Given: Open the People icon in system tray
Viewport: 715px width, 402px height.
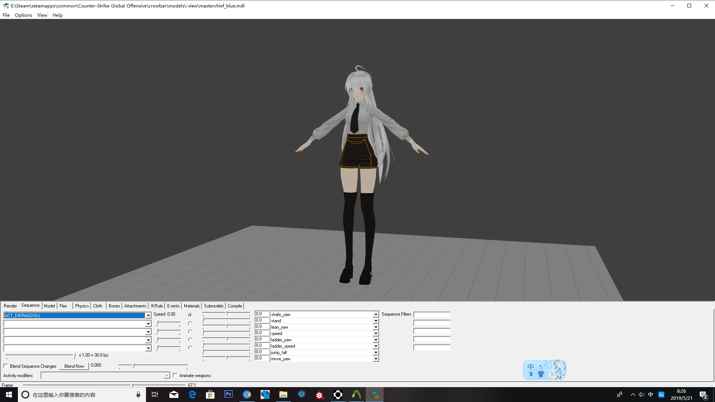Looking at the screenshot, I should coord(620,395).
